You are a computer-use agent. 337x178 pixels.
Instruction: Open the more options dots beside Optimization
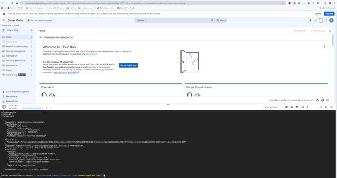pyautogui.click(x=31, y=56)
